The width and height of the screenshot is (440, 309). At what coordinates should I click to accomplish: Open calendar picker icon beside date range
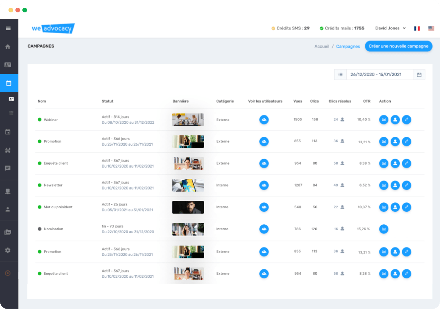[x=419, y=75]
